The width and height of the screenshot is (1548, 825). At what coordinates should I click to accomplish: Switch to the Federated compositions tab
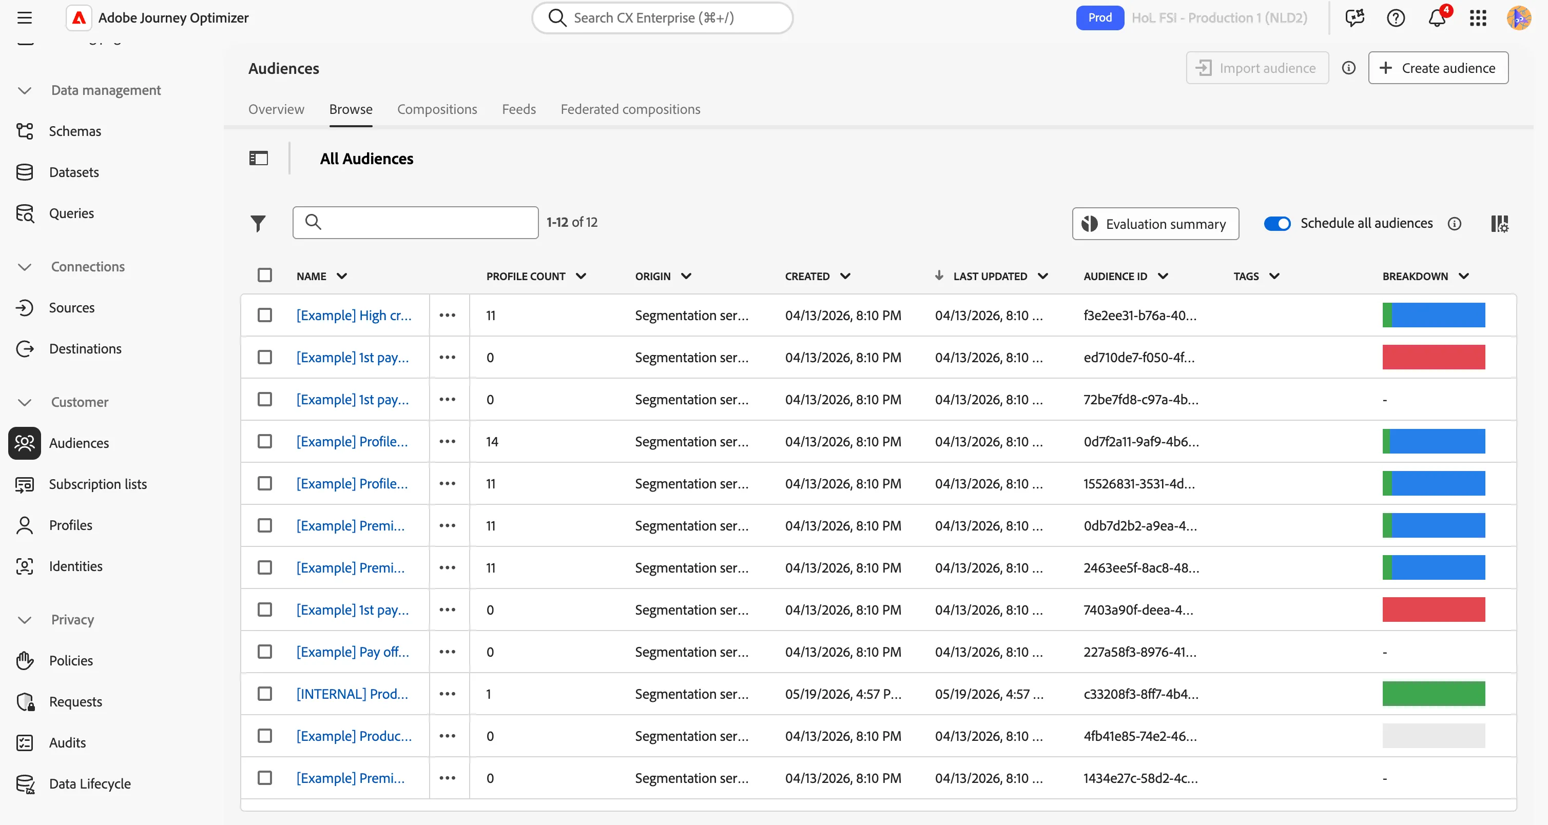(630, 109)
